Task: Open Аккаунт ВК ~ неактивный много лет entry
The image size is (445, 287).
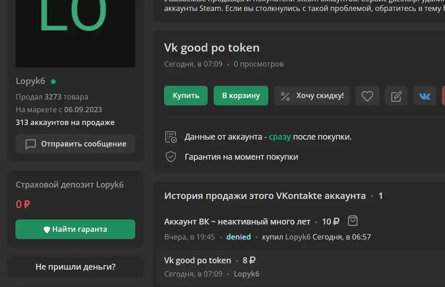Action: tap(237, 222)
